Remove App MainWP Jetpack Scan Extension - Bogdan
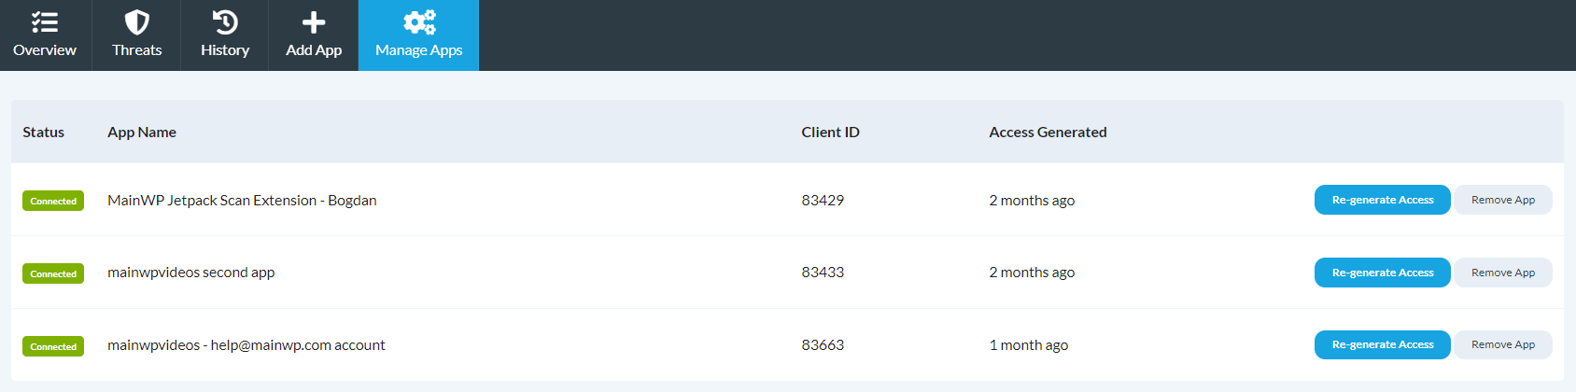The width and height of the screenshot is (1576, 392). click(x=1503, y=200)
